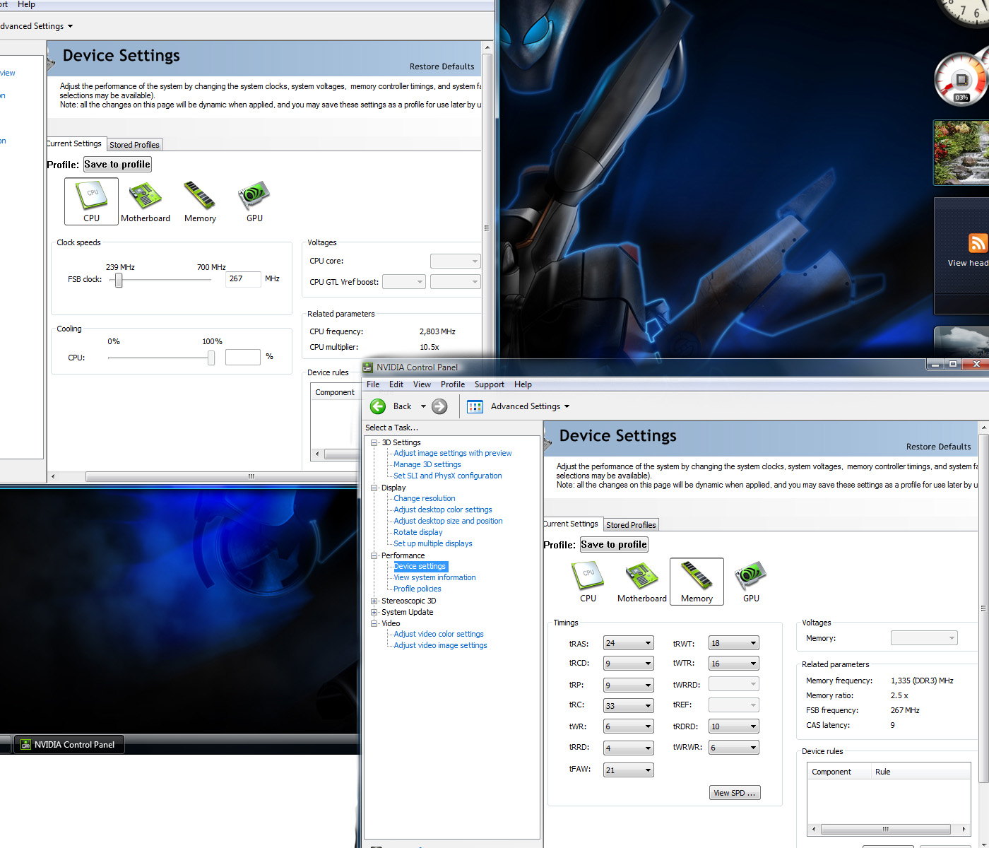989x848 pixels.
Task: Open Manage 3D settings
Action: [427, 464]
